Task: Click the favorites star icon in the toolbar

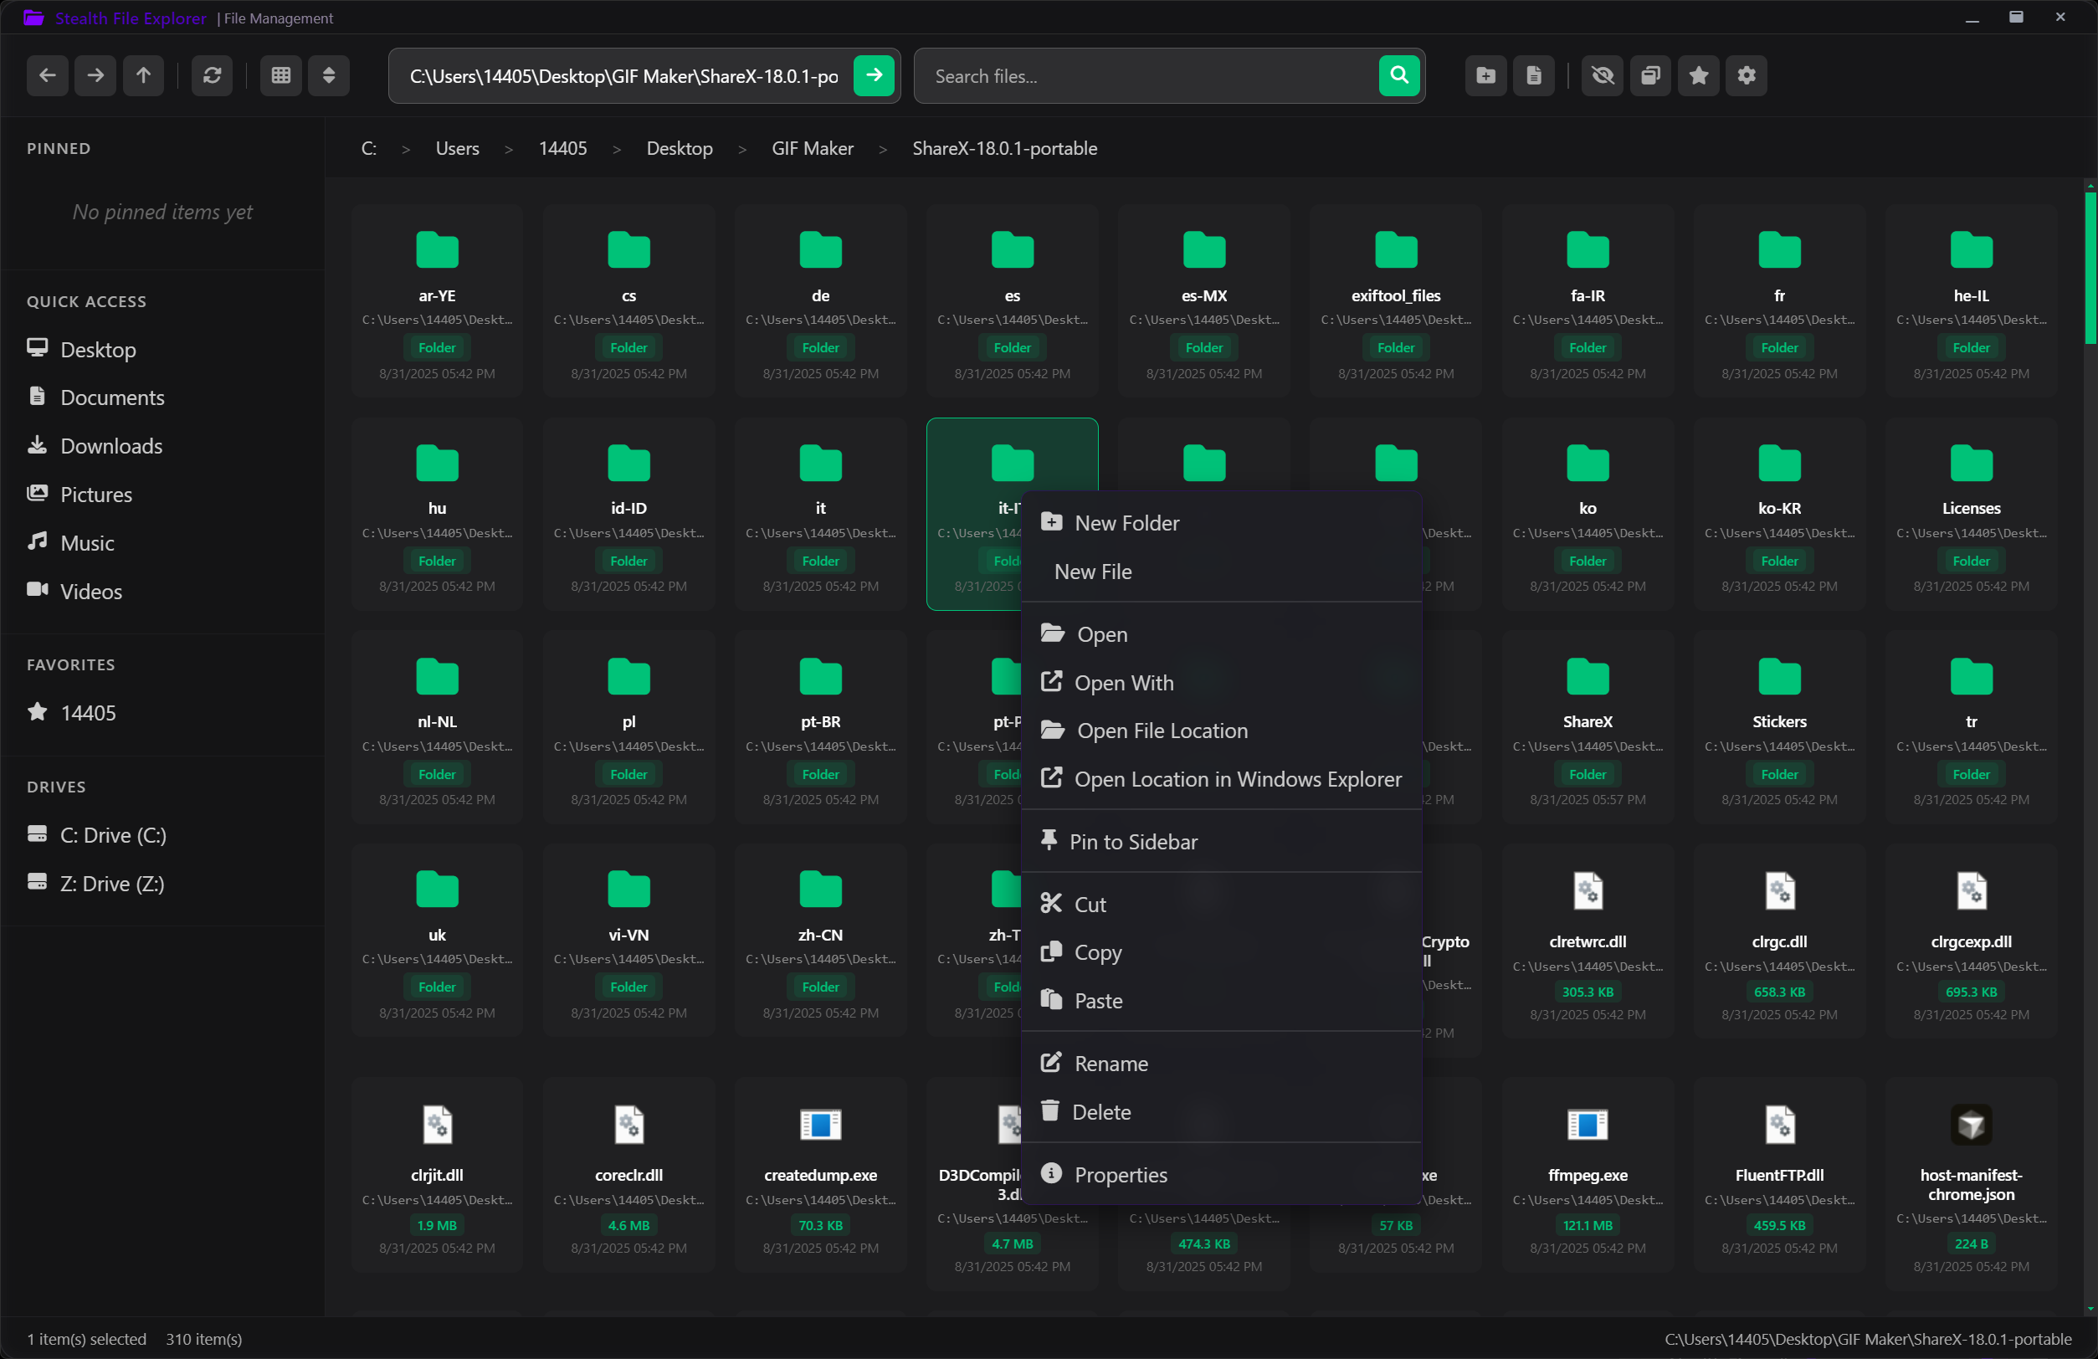Action: click(x=1698, y=76)
